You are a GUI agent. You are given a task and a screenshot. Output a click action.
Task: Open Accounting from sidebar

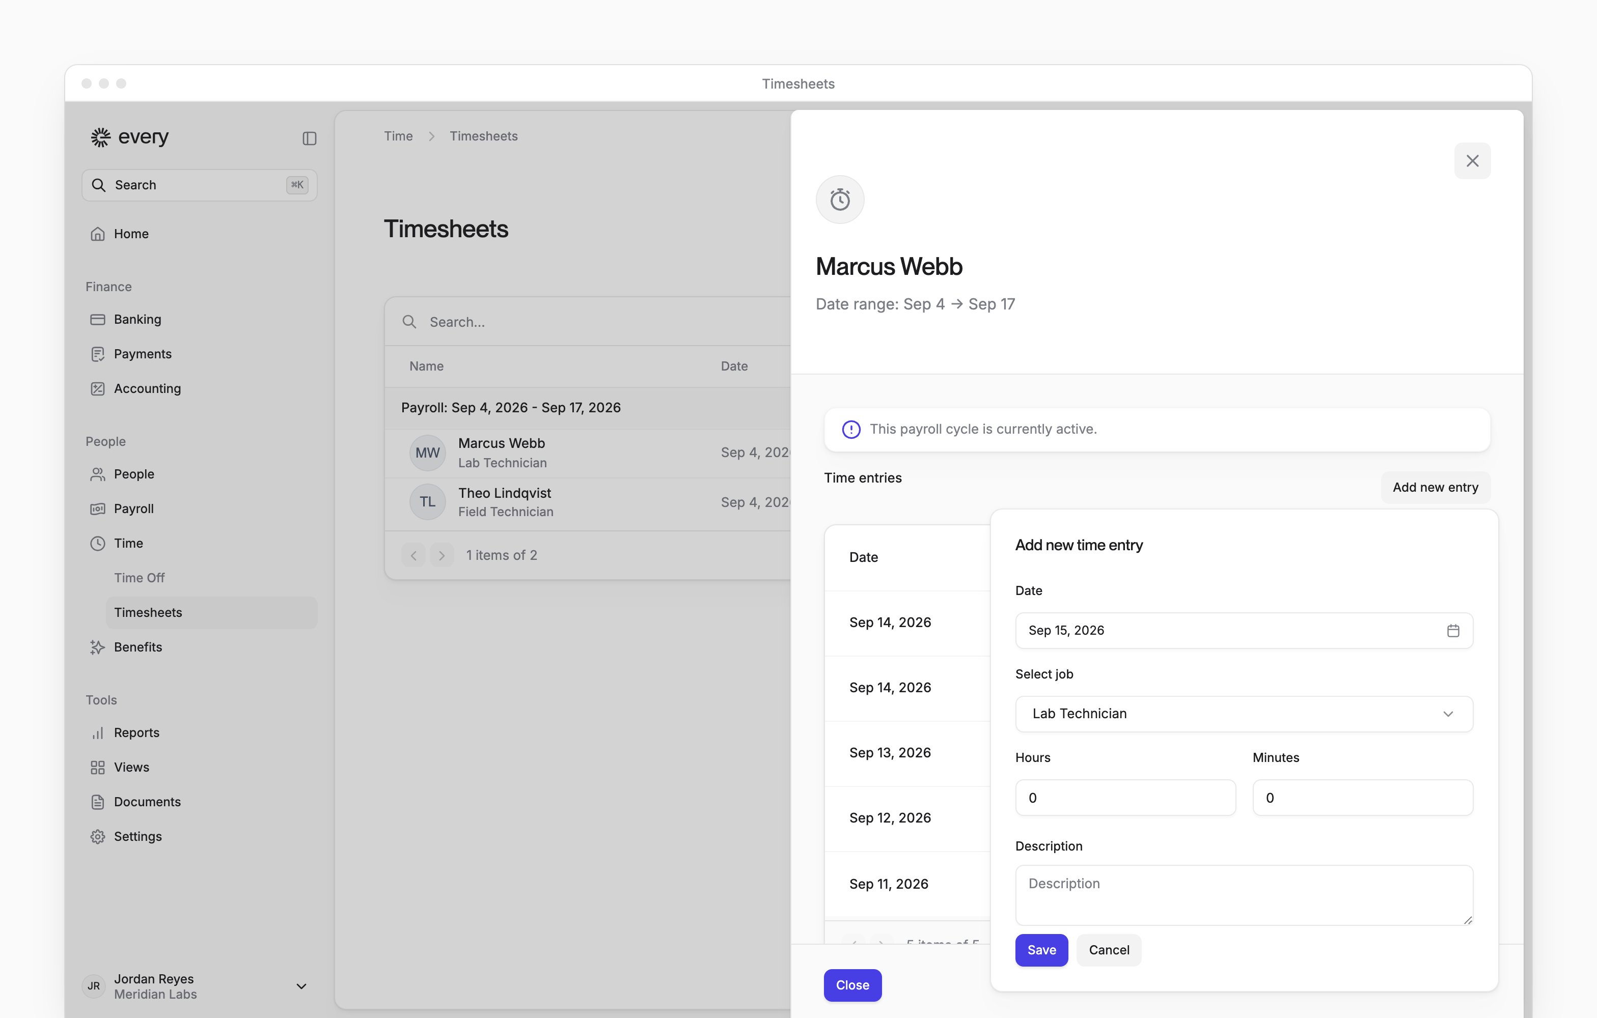147,388
